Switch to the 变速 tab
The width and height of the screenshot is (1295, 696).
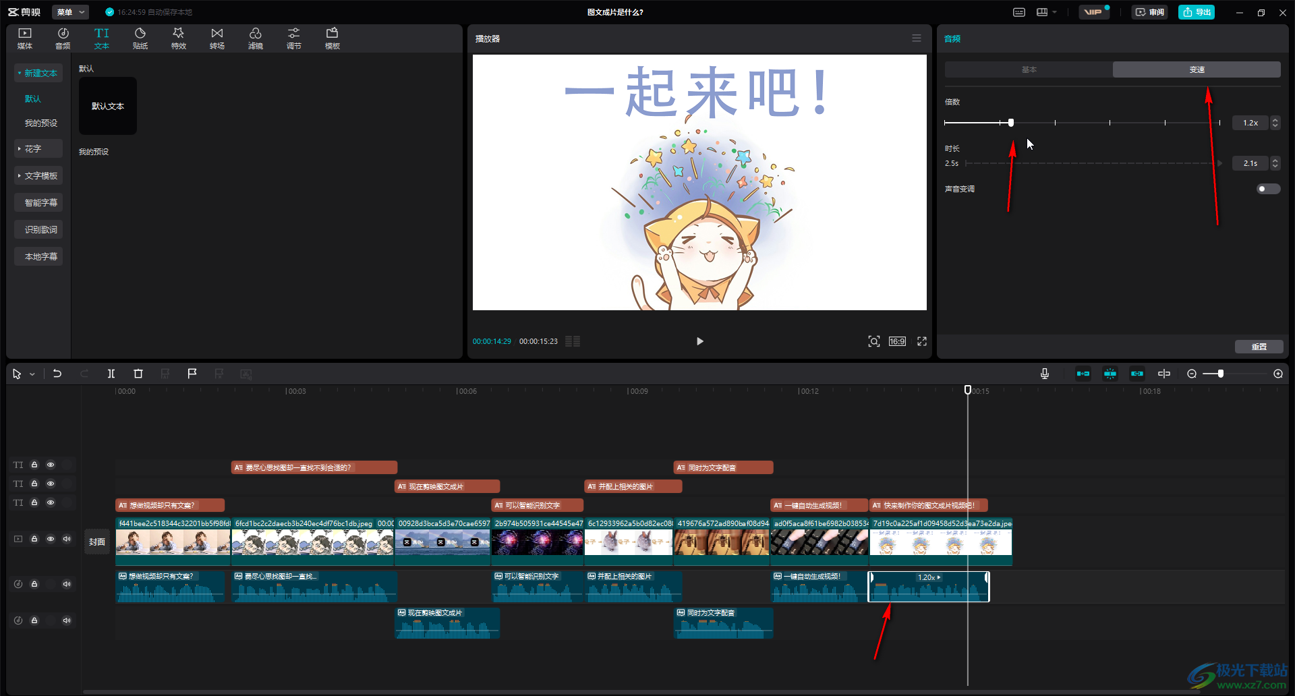(1197, 69)
